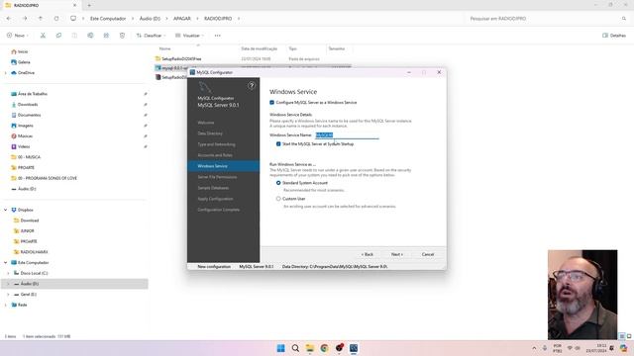This screenshot has width=634, height=356.
Task: Open the Apply Configuration step
Action: pos(215,199)
